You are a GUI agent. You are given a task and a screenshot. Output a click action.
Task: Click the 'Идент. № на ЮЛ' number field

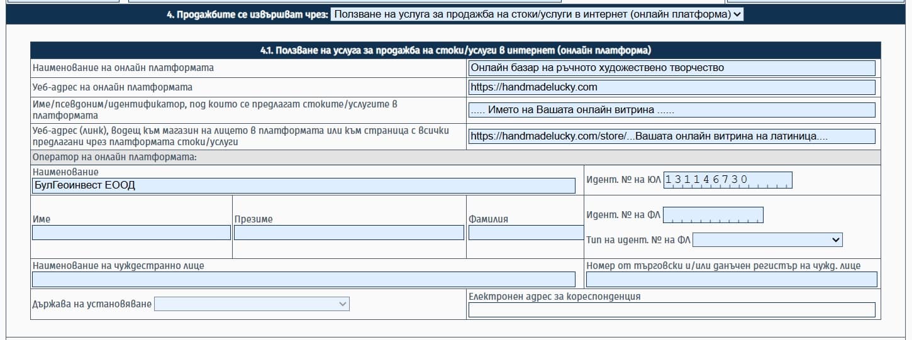[x=728, y=180]
